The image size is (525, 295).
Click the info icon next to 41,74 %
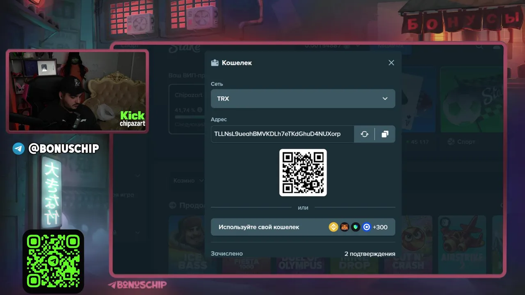click(200, 110)
